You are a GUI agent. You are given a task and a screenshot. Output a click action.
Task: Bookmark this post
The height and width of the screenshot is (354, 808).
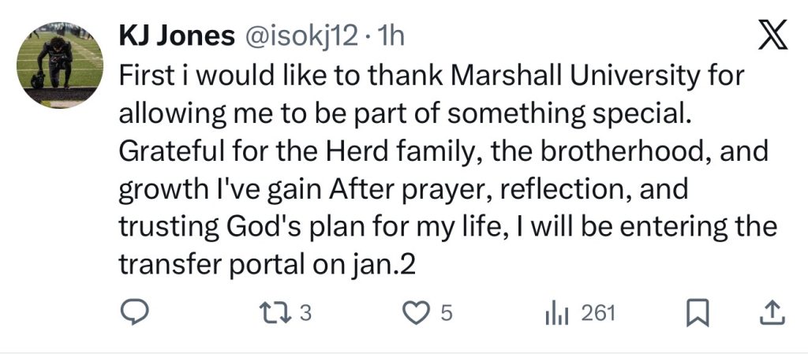point(695,313)
